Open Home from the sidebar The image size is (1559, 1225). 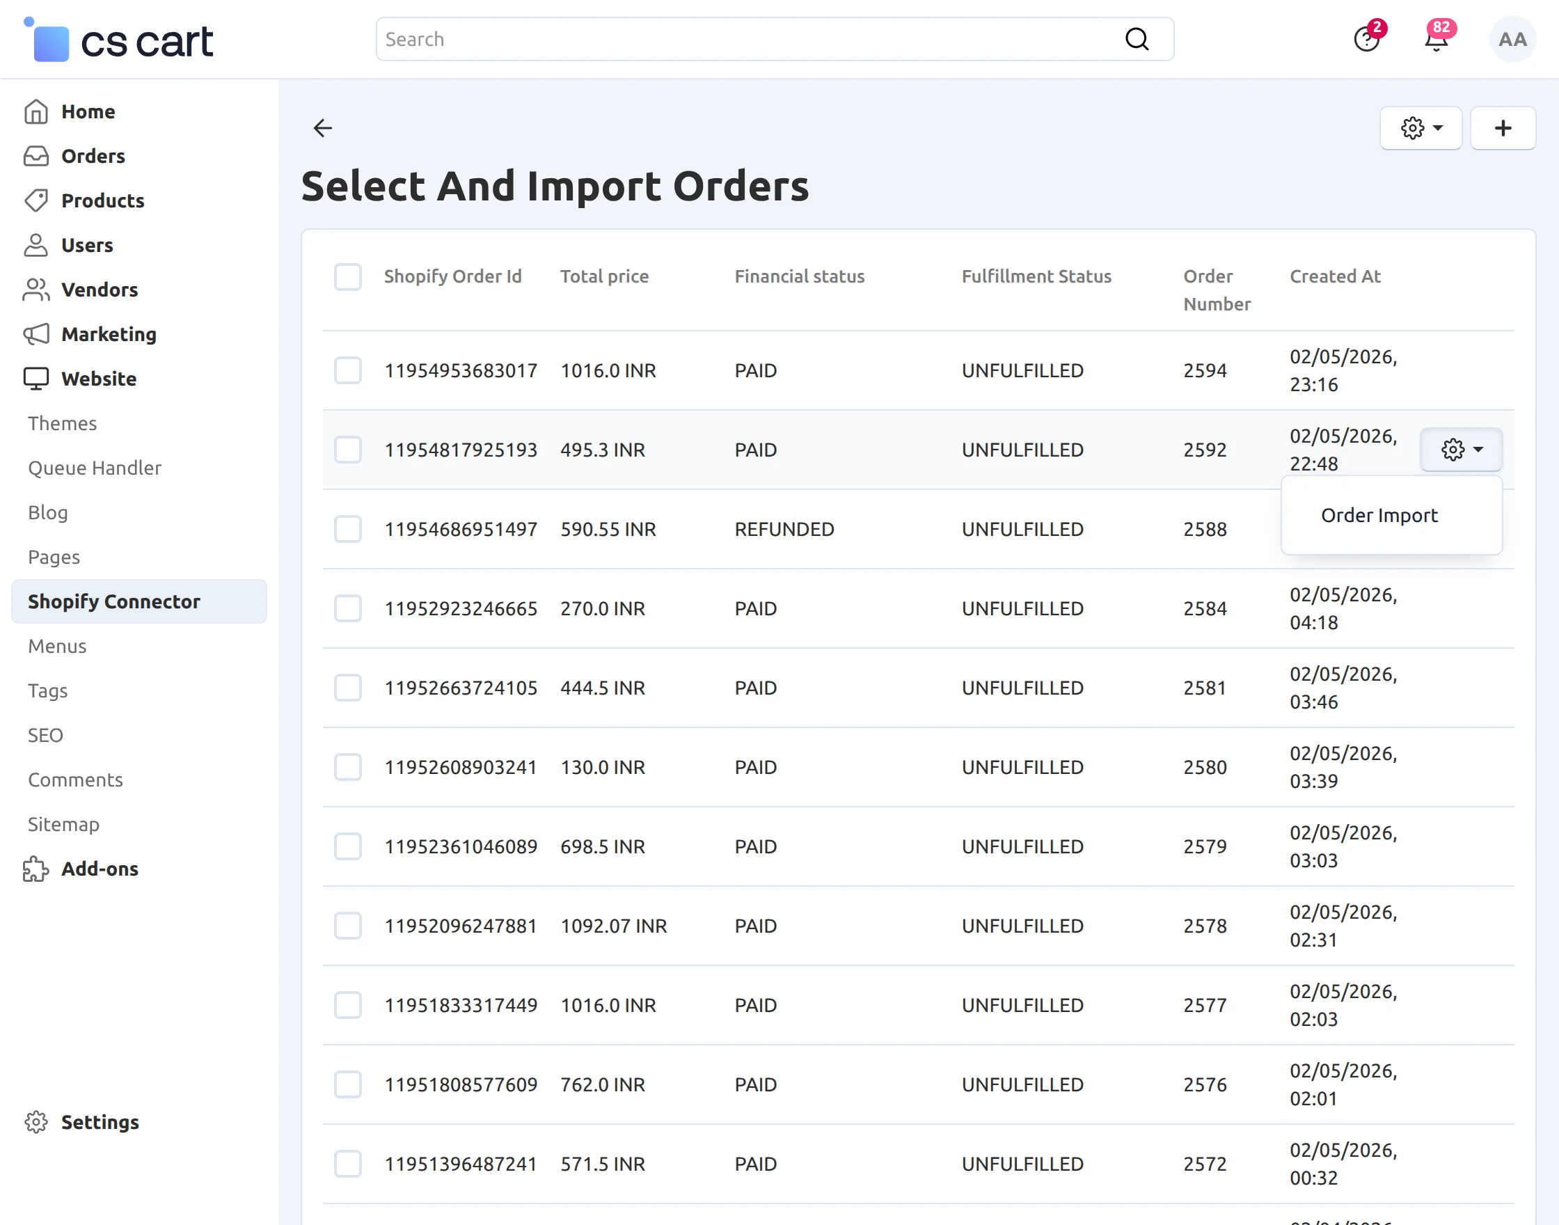[88, 111]
